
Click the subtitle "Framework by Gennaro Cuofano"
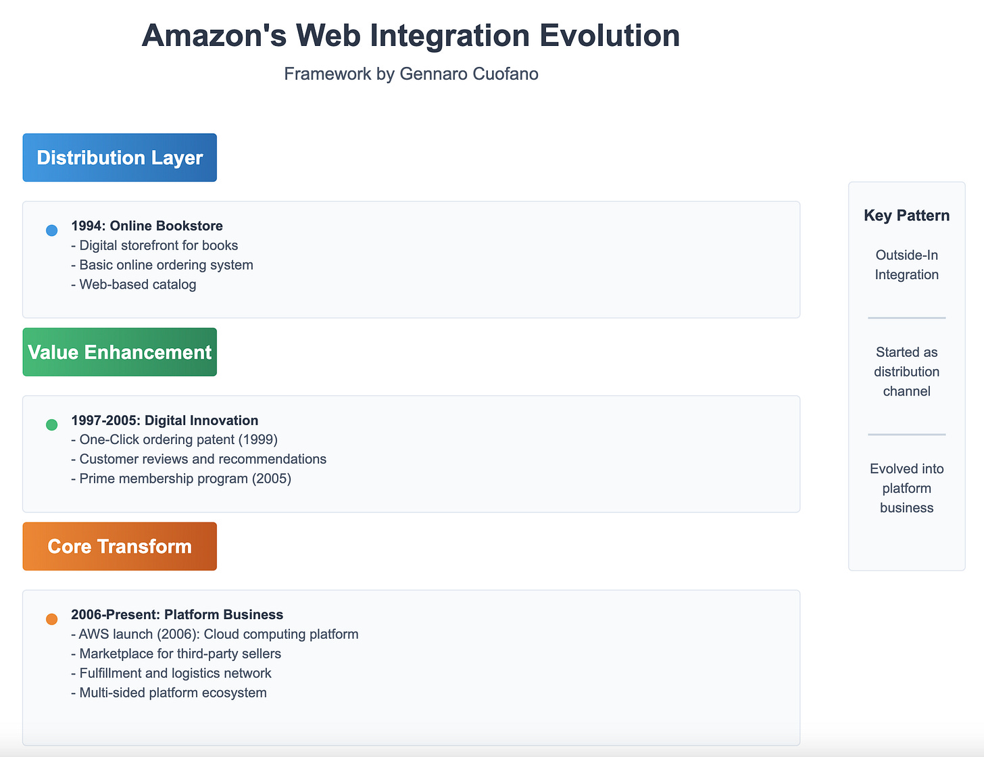[411, 74]
